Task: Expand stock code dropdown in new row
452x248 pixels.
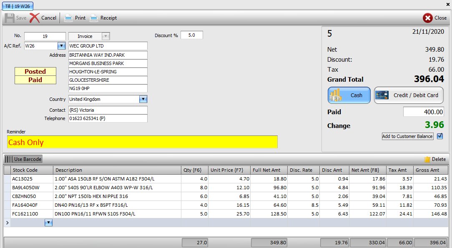Action: click(49, 223)
